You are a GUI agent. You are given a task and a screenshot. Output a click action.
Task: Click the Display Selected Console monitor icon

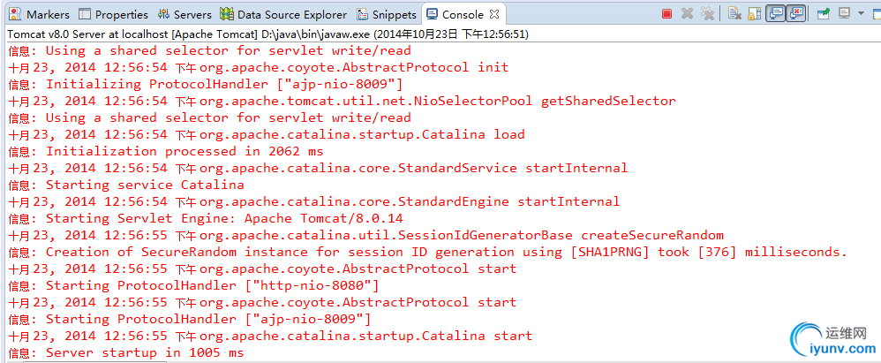pyautogui.click(x=845, y=14)
